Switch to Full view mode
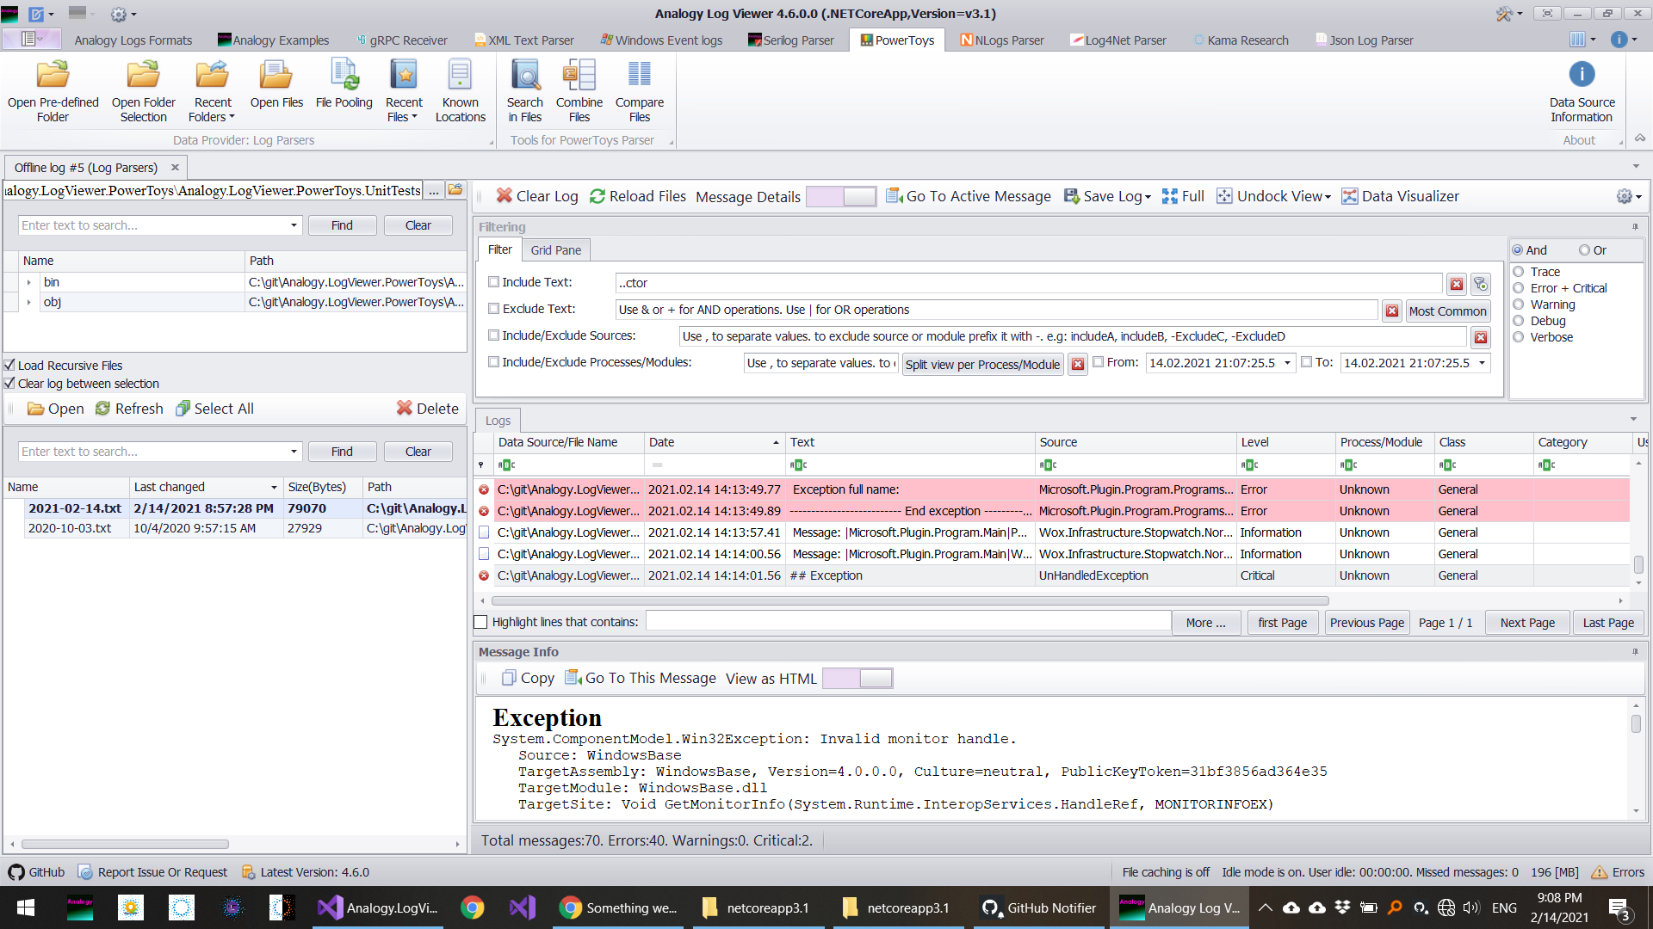 tap(1183, 196)
